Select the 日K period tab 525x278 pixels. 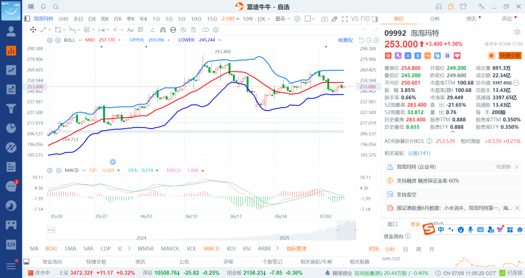(92, 19)
